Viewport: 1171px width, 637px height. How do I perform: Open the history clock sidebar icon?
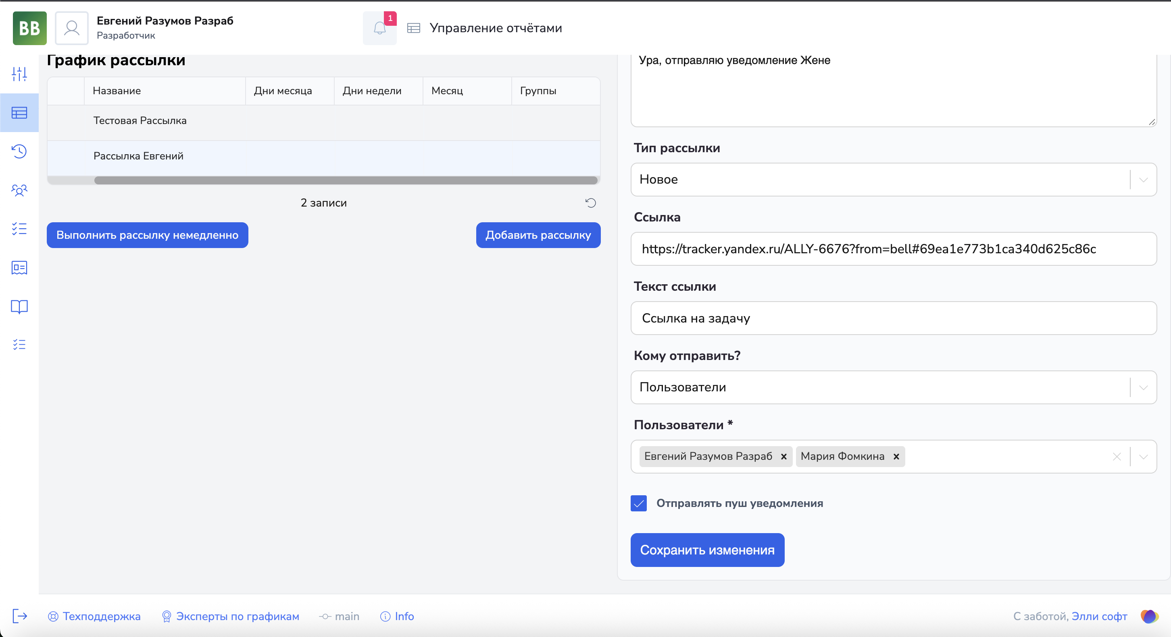point(19,151)
